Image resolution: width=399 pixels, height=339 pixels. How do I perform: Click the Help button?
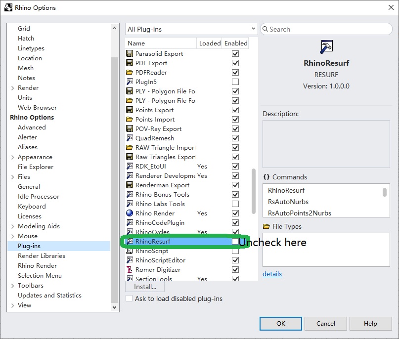tap(370, 324)
